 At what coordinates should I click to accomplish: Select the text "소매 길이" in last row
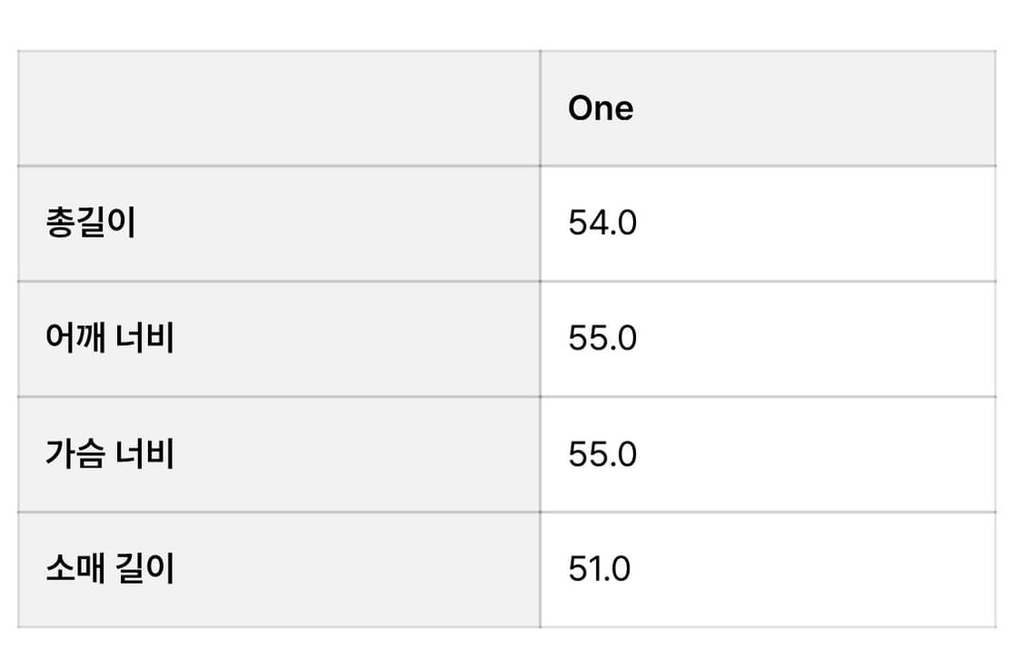109,569
